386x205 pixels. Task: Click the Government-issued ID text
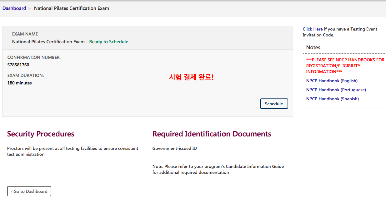[175, 148]
